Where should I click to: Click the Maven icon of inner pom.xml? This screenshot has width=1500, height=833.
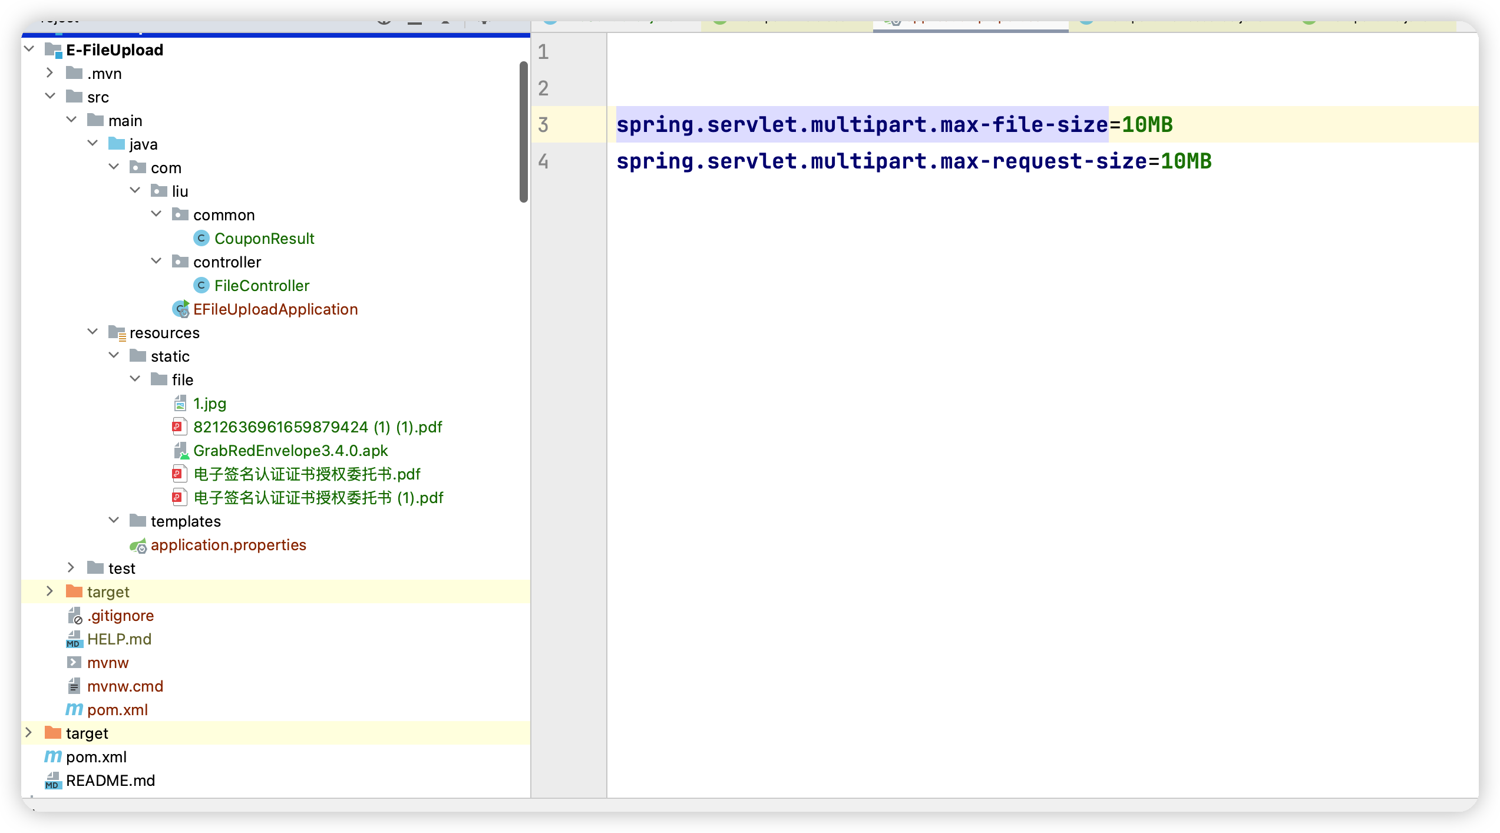click(x=74, y=709)
